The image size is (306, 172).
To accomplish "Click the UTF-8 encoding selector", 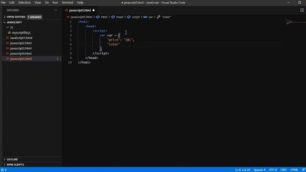I will pyautogui.click(x=273, y=170).
